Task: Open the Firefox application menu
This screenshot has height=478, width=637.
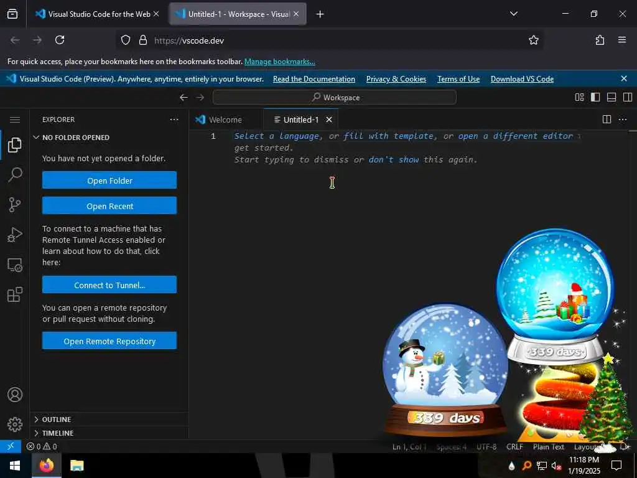Action: 622,40
